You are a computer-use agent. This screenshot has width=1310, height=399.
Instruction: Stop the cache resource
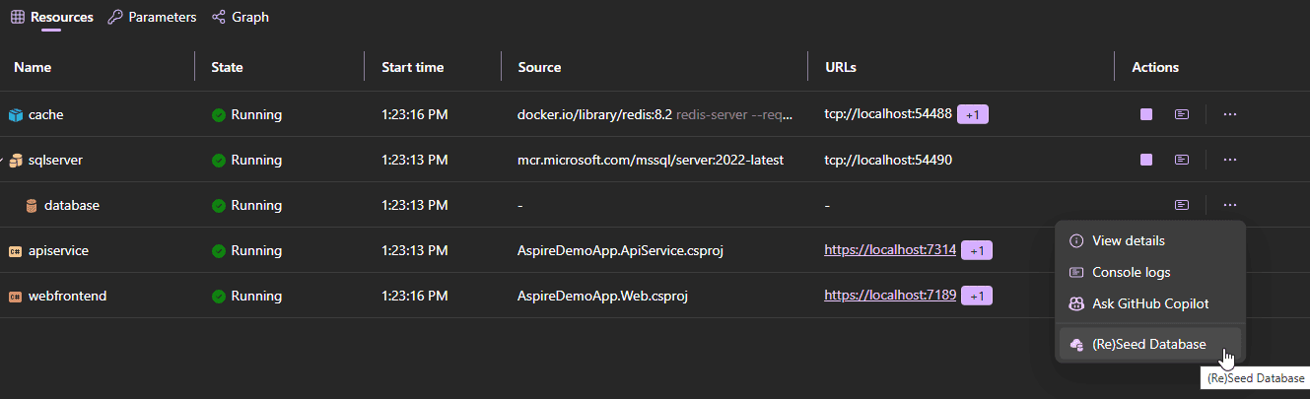[x=1145, y=114]
